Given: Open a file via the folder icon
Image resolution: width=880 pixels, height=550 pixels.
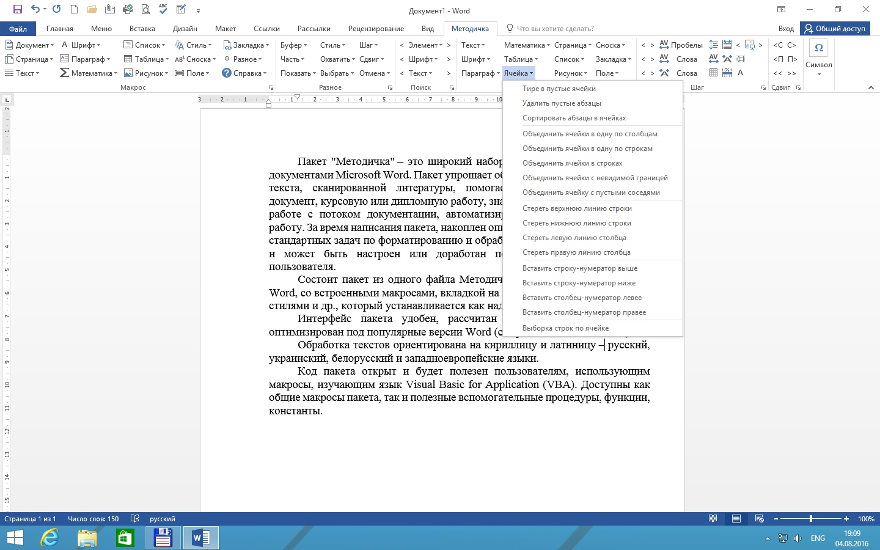Looking at the screenshot, I should pos(92,10).
